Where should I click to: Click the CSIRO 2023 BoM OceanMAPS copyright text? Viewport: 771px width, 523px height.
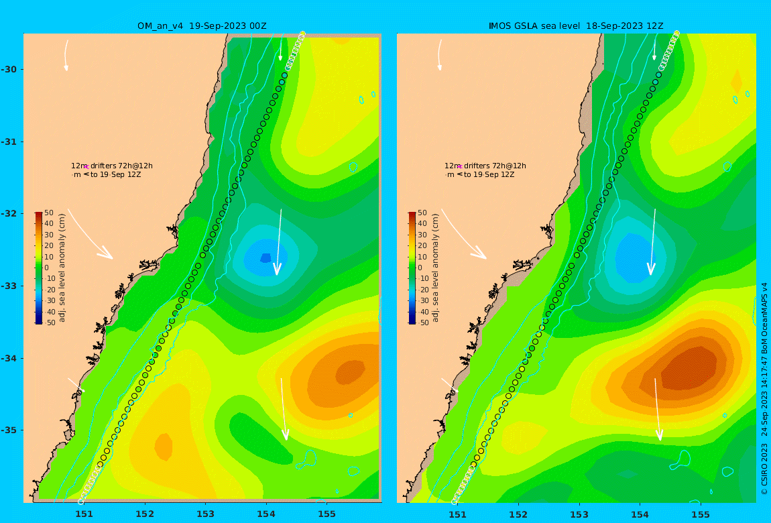tap(764, 388)
